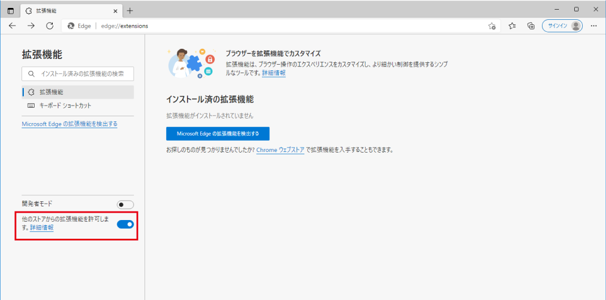Click the サインイン profile button
The height and width of the screenshot is (300, 606).
click(562, 26)
